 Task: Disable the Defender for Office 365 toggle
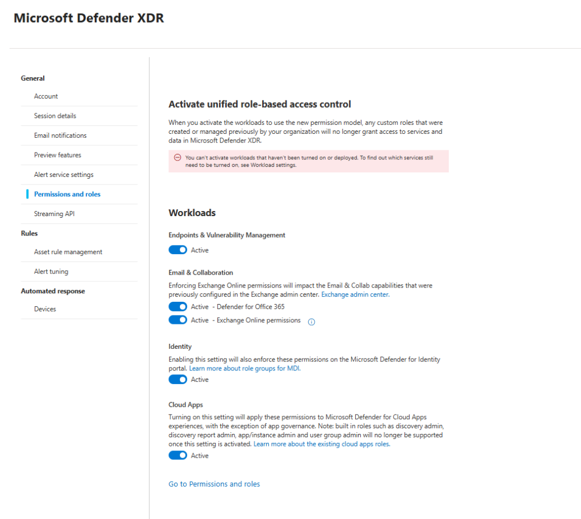tap(178, 307)
